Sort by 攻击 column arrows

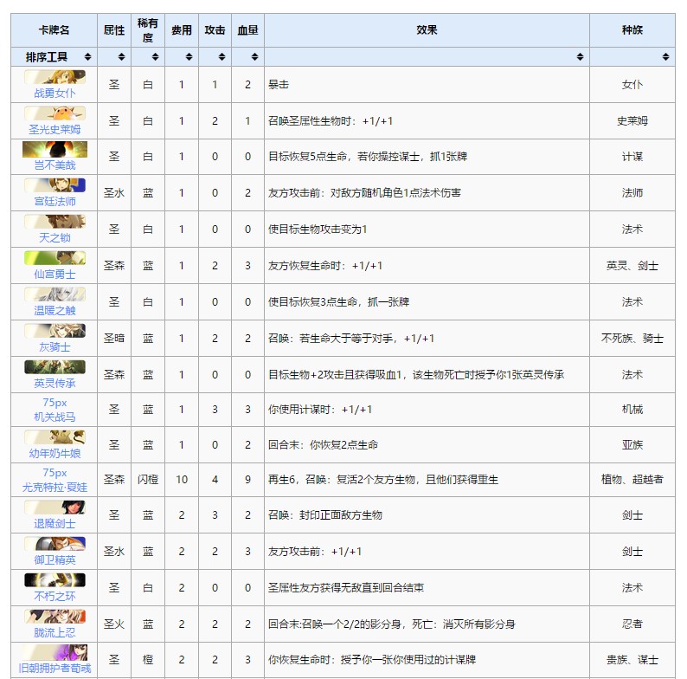(222, 57)
